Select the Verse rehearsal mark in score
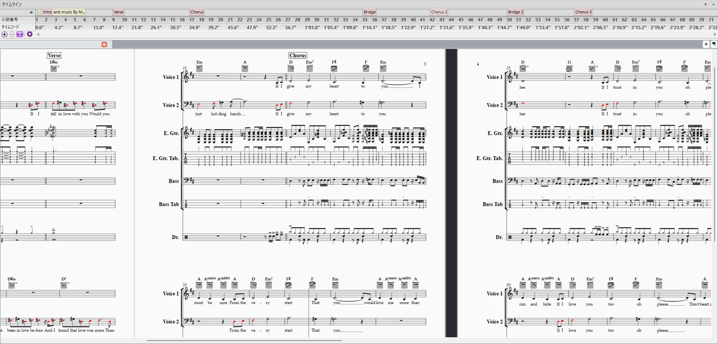718x344 pixels. (54, 56)
